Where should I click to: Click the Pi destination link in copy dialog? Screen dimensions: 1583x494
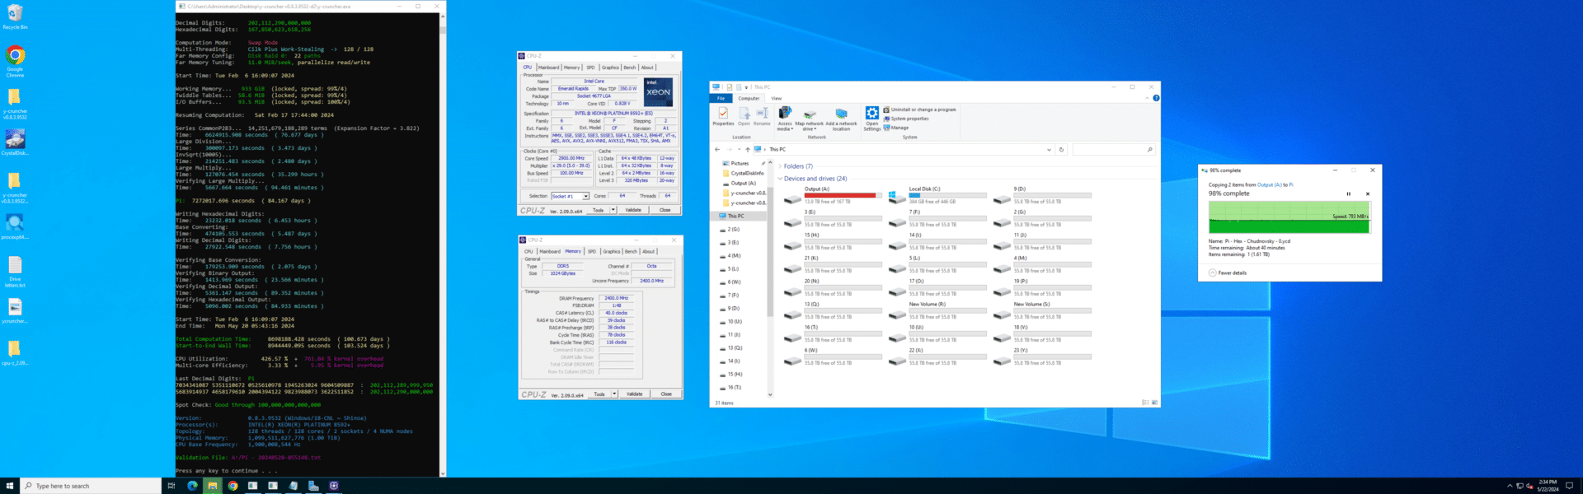[1290, 184]
